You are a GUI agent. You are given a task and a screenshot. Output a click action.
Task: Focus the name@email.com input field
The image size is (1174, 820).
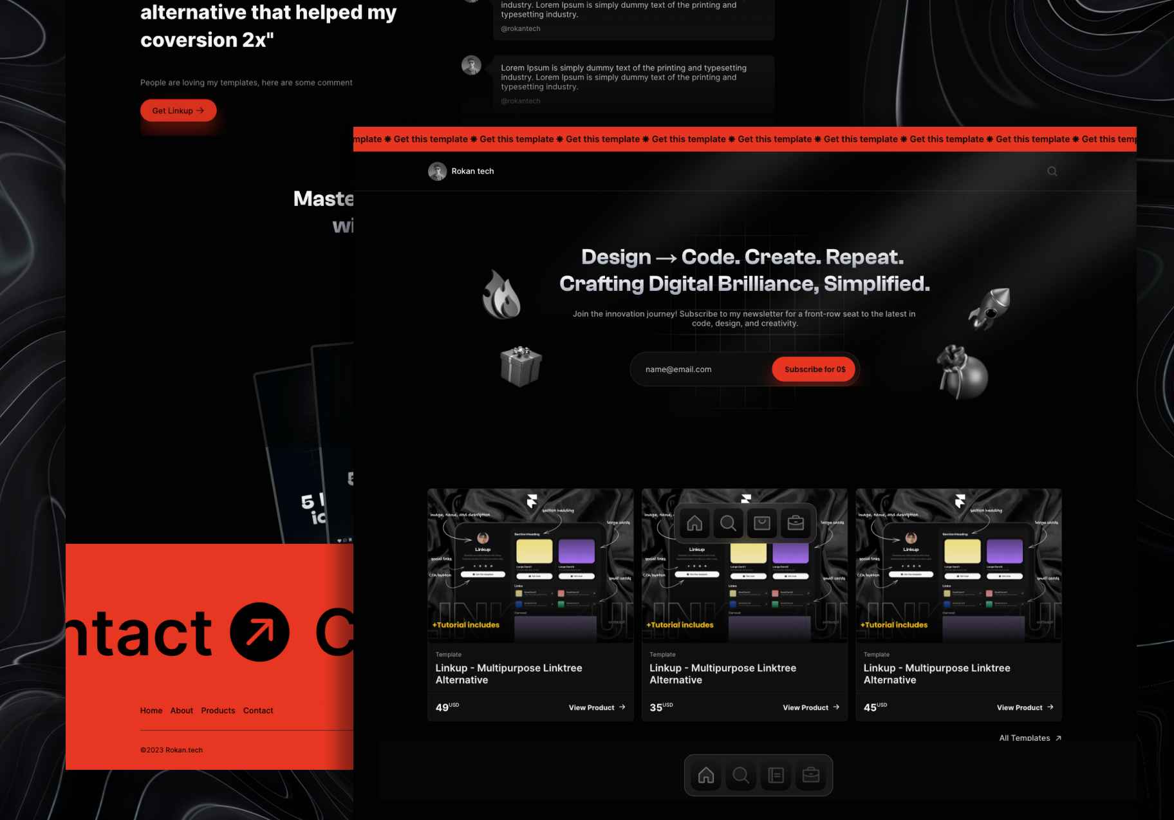click(702, 369)
